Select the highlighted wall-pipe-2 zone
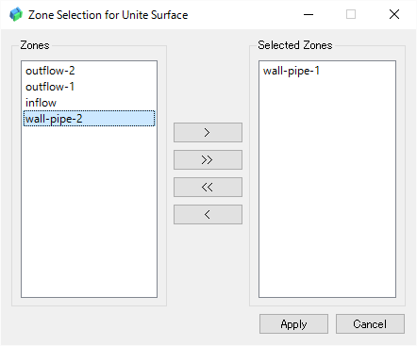 pyautogui.click(x=90, y=119)
